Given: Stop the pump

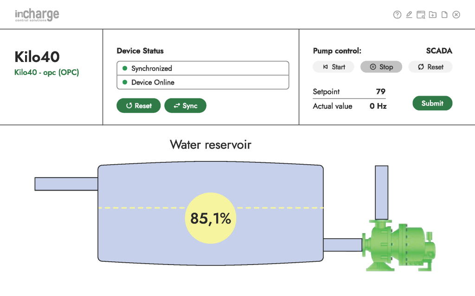Looking at the screenshot, I should (381, 67).
